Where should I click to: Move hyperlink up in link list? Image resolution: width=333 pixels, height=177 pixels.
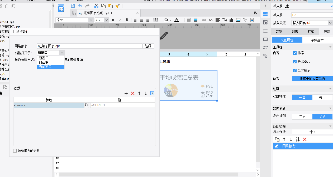click(284, 139)
